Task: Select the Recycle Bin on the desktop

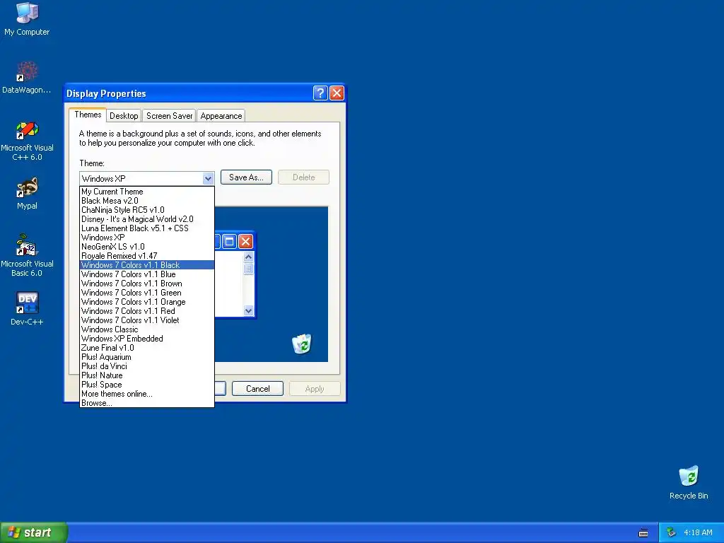Action: click(x=689, y=482)
